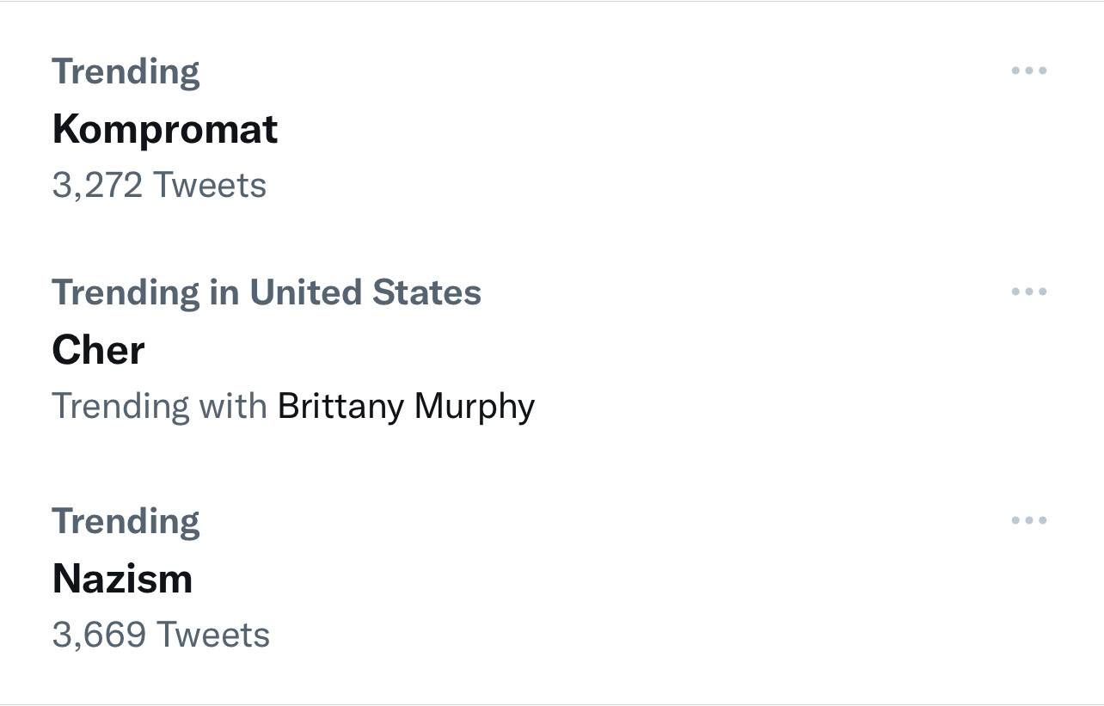Open the Cher trending topic
The height and width of the screenshot is (706, 1104).
pos(99,349)
